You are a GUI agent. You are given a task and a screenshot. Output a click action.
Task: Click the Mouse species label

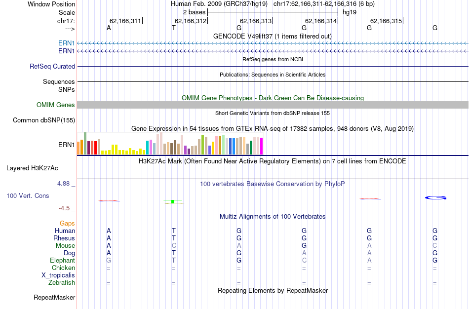point(65,246)
